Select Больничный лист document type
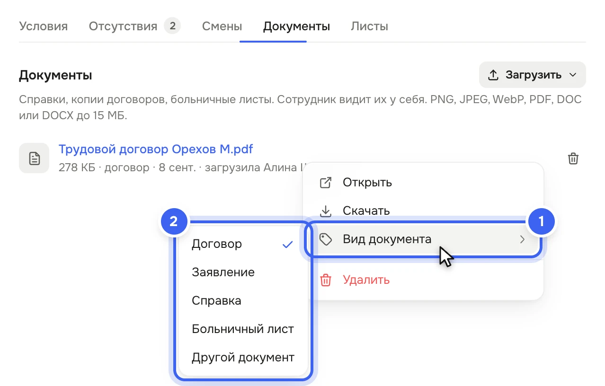Screen dimensions: 605x386 click(x=243, y=329)
